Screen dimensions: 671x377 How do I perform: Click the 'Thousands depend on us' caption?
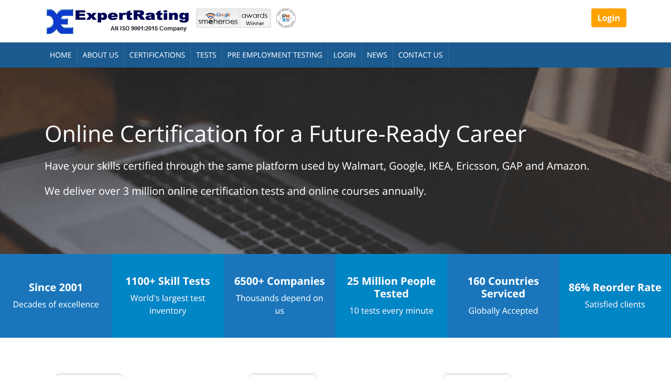[279, 304]
